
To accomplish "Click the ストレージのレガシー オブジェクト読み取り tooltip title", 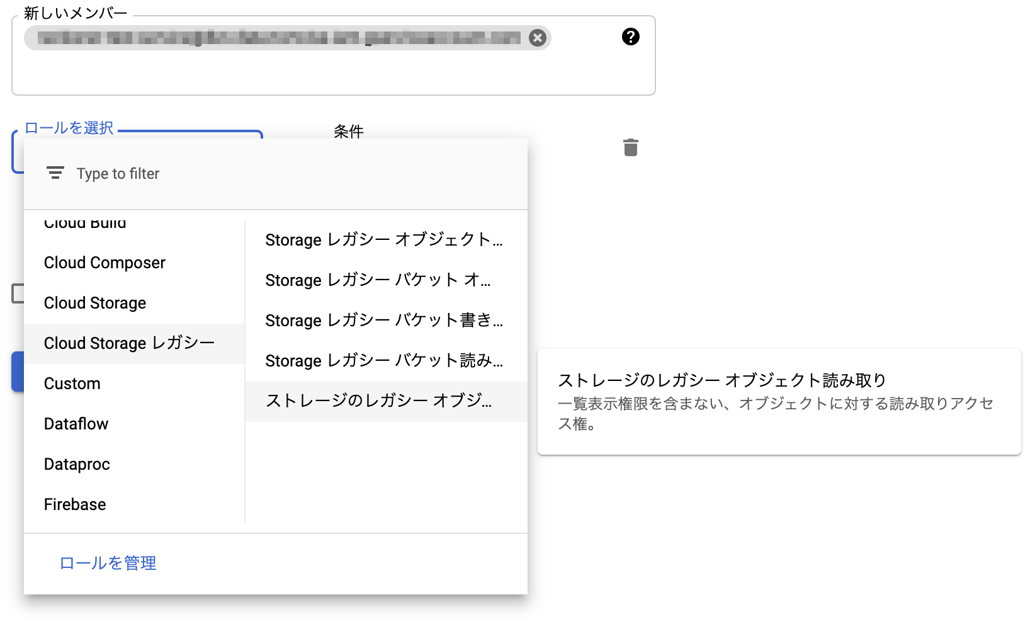I will 722,380.
